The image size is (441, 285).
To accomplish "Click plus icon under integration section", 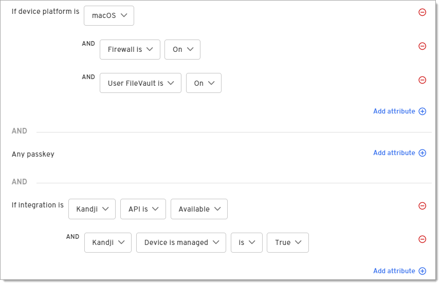I will point(422,271).
